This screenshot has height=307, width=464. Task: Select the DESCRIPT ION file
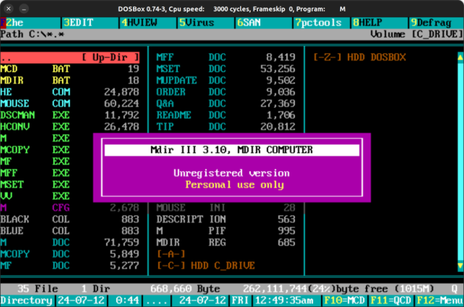(226, 219)
